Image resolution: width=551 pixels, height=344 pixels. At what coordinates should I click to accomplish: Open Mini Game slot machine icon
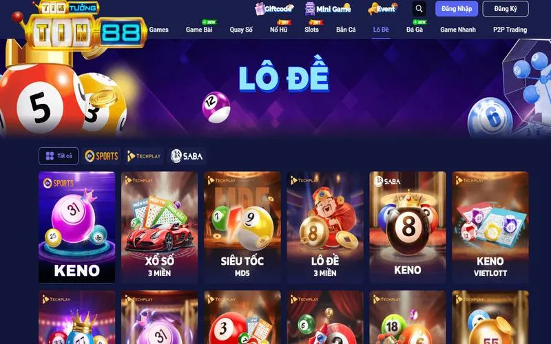(310, 9)
